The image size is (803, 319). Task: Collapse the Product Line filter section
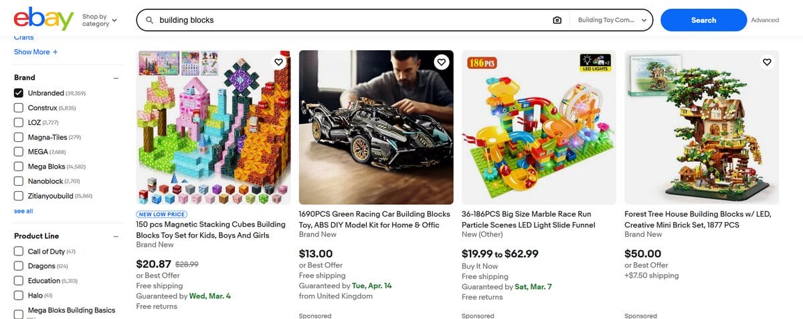point(116,236)
